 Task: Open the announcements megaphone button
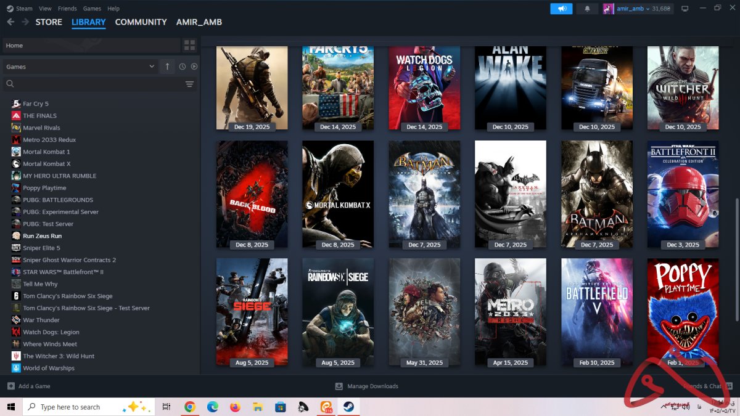pos(561,9)
